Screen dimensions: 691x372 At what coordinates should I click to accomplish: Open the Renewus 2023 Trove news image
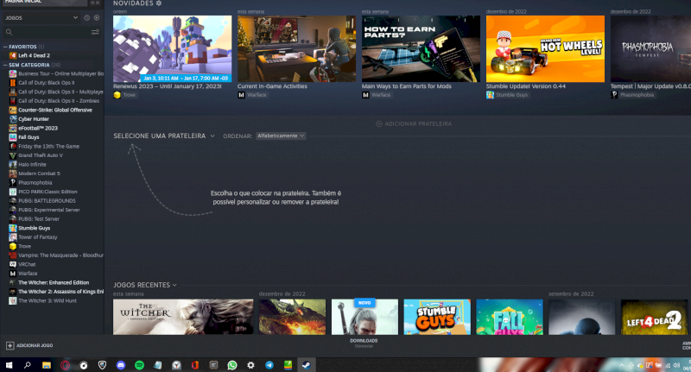pos(172,49)
